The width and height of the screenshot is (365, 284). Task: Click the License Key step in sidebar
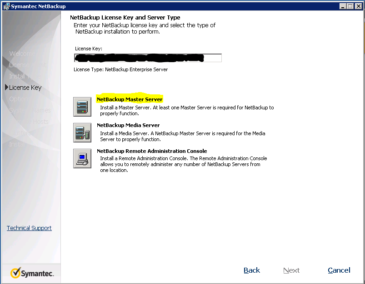coord(25,88)
